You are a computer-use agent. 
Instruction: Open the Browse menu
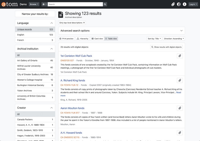click(34, 4)
